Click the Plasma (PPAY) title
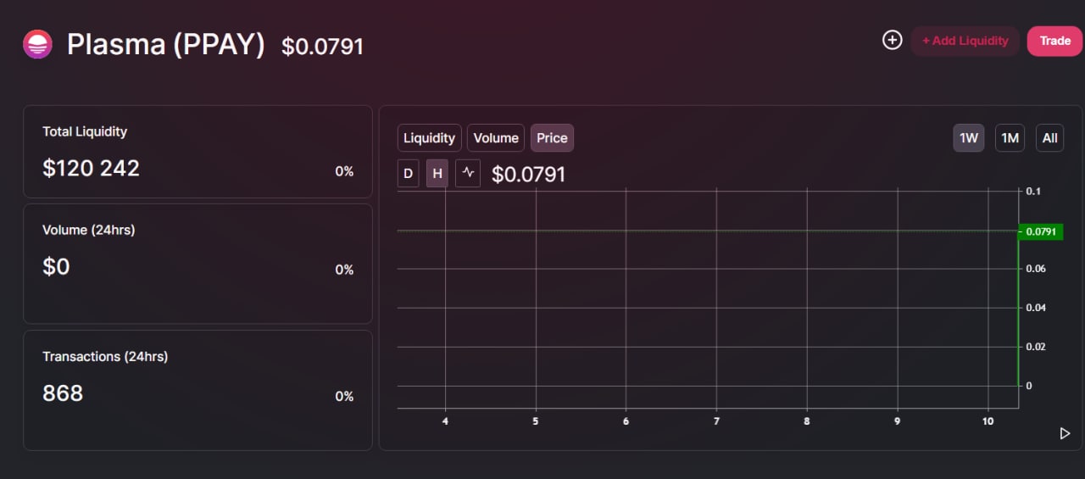 [166, 45]
